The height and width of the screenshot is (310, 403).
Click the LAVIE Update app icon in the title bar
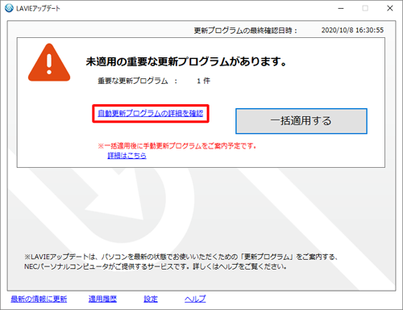(x=9, y=8)
